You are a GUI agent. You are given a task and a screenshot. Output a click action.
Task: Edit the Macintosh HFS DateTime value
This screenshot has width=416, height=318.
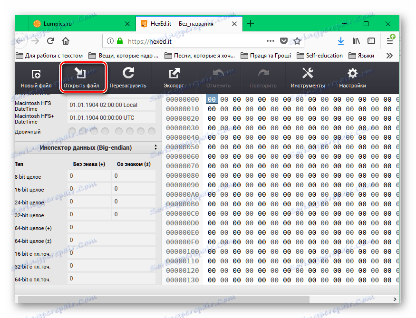tap(111, 105)
